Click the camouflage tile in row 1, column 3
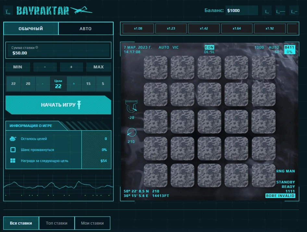Screen dimensions: 307x232 [210, 68]
